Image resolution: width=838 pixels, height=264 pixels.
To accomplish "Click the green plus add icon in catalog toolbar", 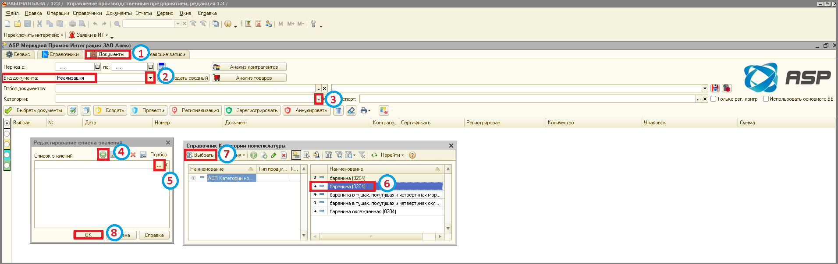I will pos(254,155).
